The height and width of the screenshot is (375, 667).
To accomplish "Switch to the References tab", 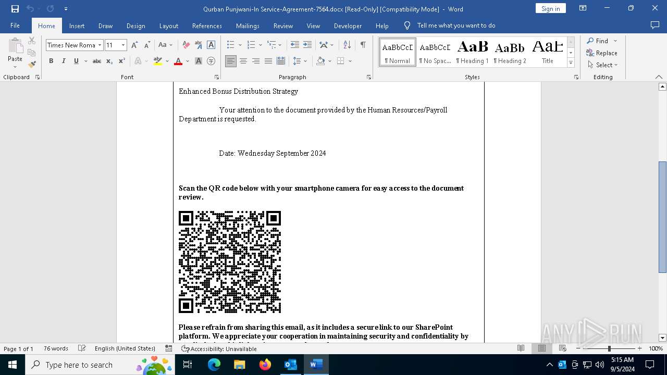I will [207, 26].
